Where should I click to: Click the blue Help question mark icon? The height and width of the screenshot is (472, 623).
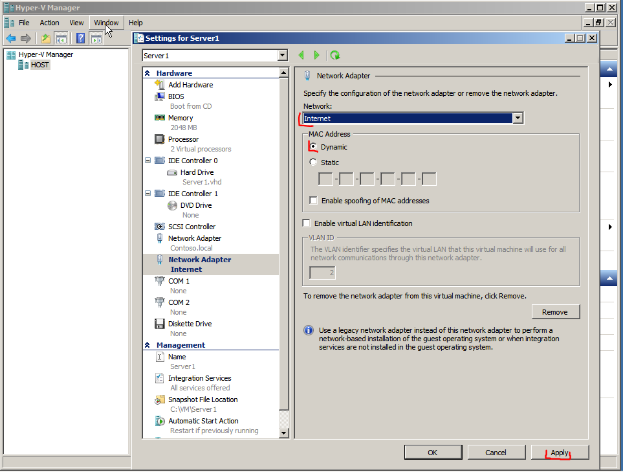(81, 39)
